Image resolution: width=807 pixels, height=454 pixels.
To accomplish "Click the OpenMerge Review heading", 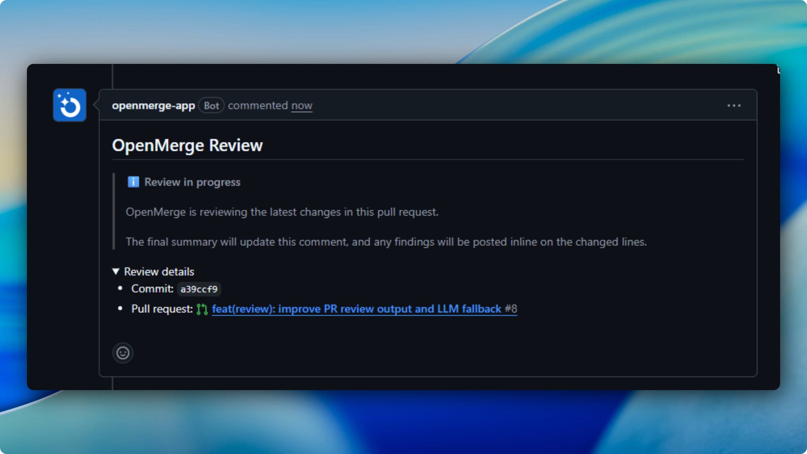I will [x=187, y=145].
